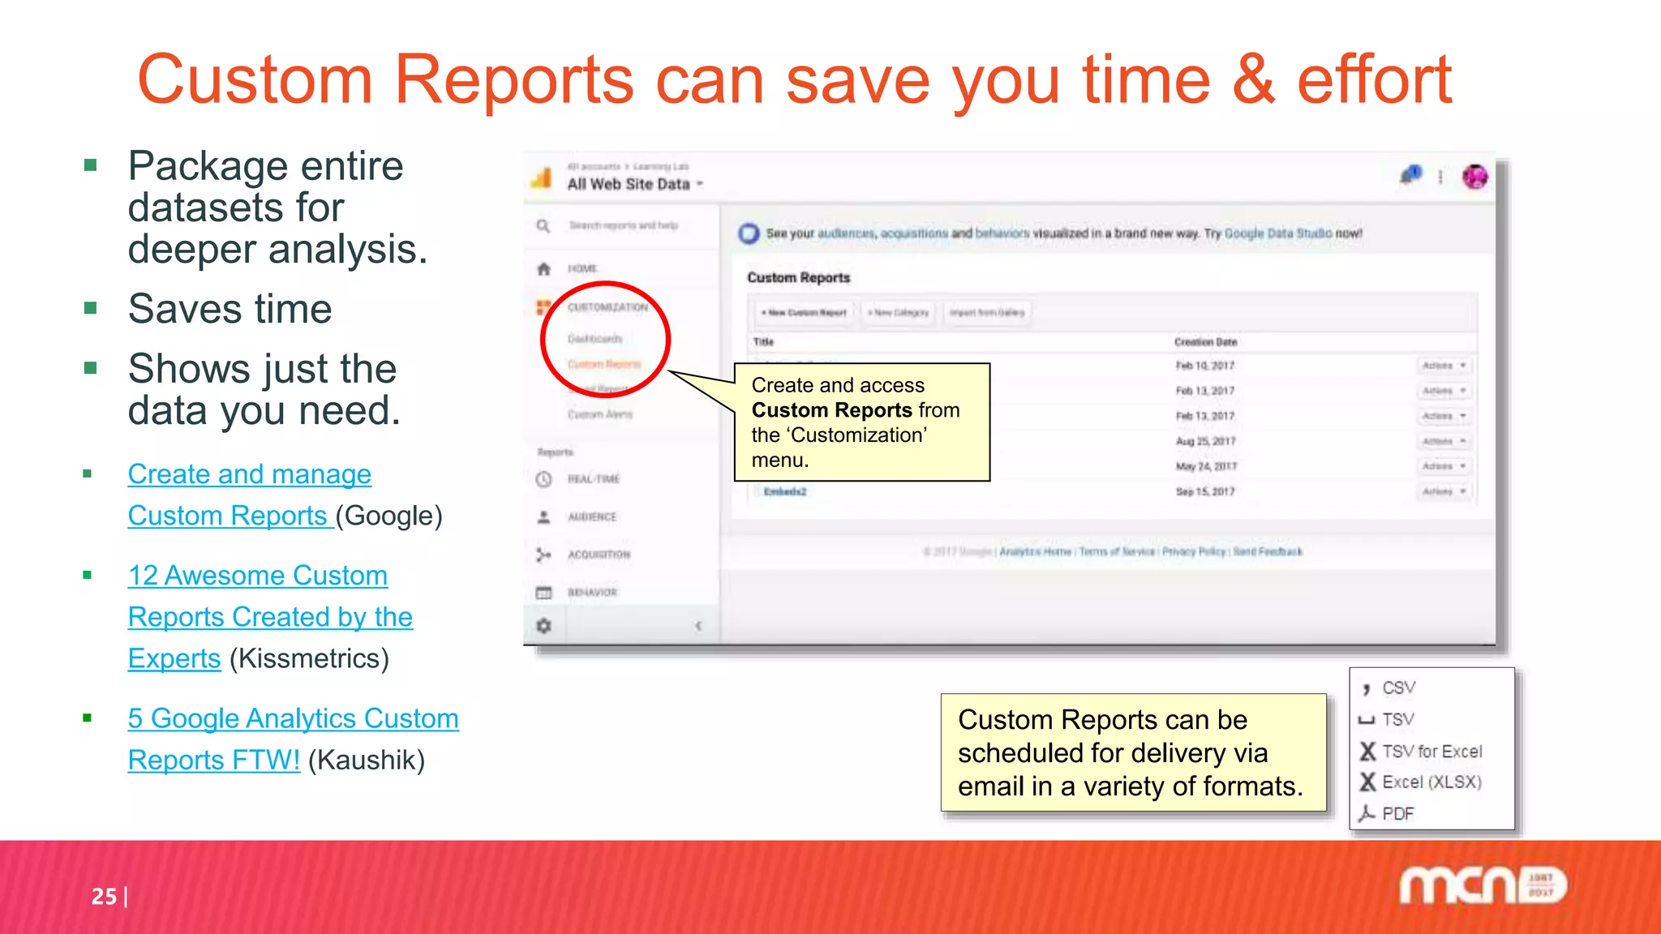Open Custom Alerts in the sidebar

click(599, 414)
